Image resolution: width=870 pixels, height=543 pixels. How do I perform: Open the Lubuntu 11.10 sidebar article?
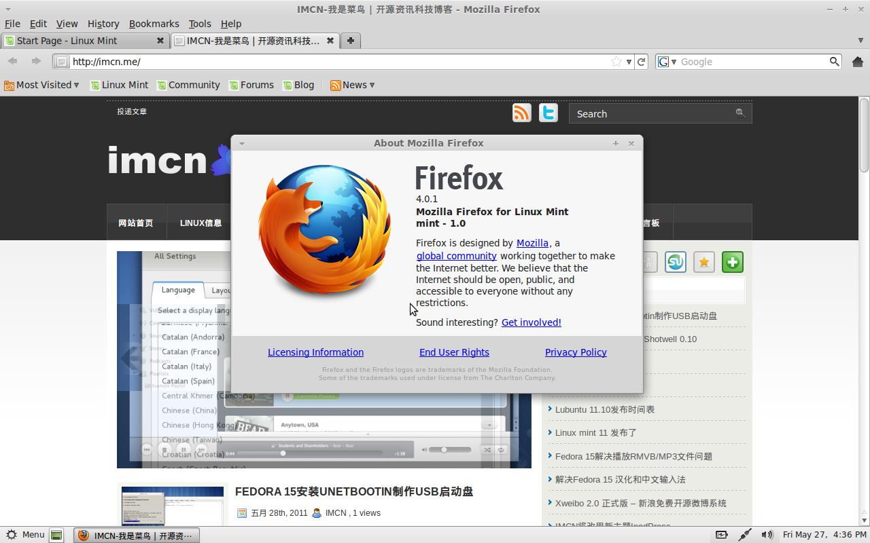click(x=605, y=409)
